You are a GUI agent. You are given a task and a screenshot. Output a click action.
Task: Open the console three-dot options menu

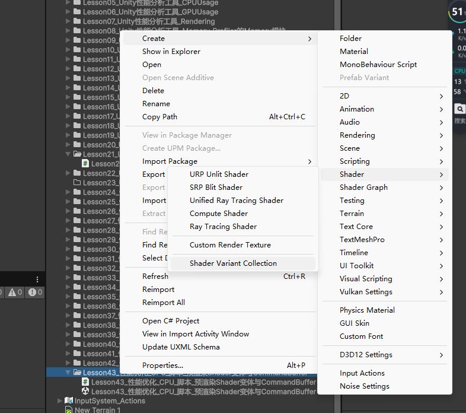click(x=37, y=279)
